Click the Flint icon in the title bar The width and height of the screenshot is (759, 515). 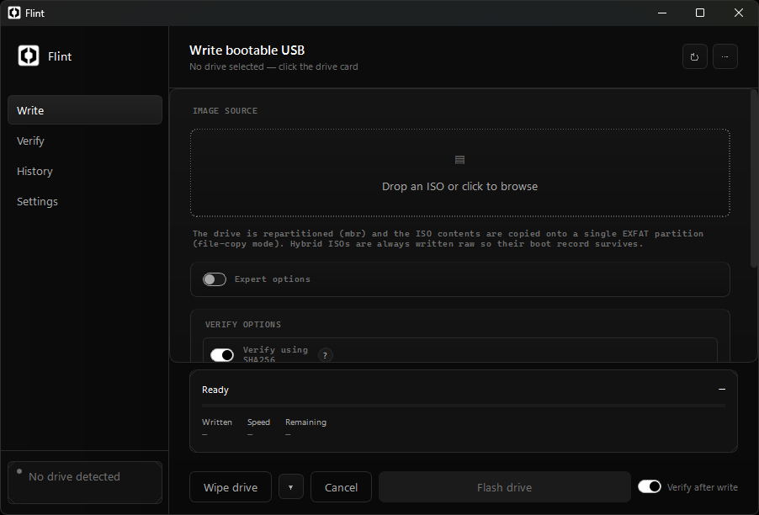[14, 13]
